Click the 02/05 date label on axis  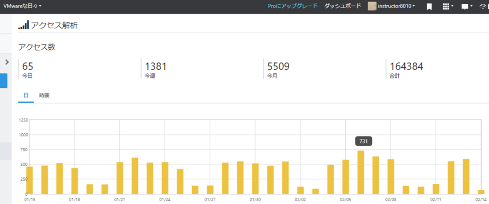point(346,199)
